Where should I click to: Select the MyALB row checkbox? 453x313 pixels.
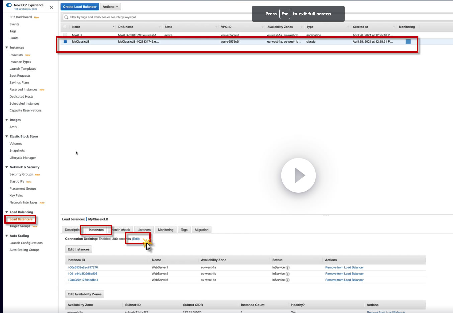[65, 35]
